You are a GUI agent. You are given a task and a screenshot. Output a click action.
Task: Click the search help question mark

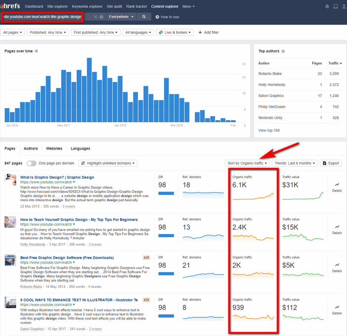pyautogui.click(x=101, y=17)
